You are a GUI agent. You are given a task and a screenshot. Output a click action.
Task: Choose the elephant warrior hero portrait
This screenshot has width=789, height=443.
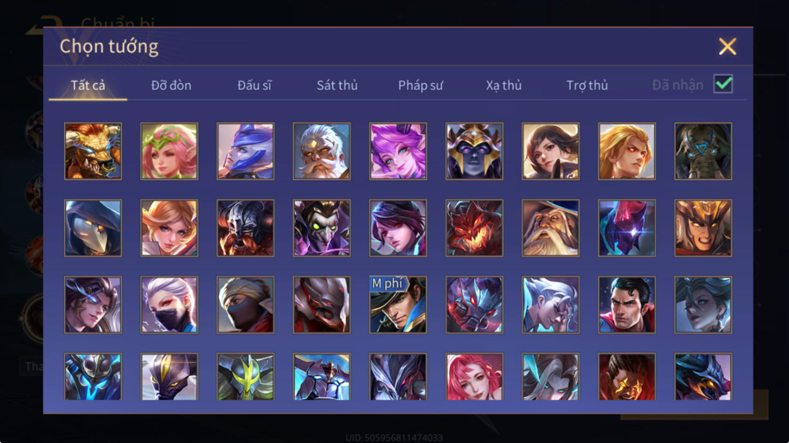(703, 151)
